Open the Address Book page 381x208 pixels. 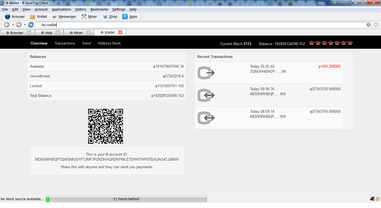click(109, 43)
